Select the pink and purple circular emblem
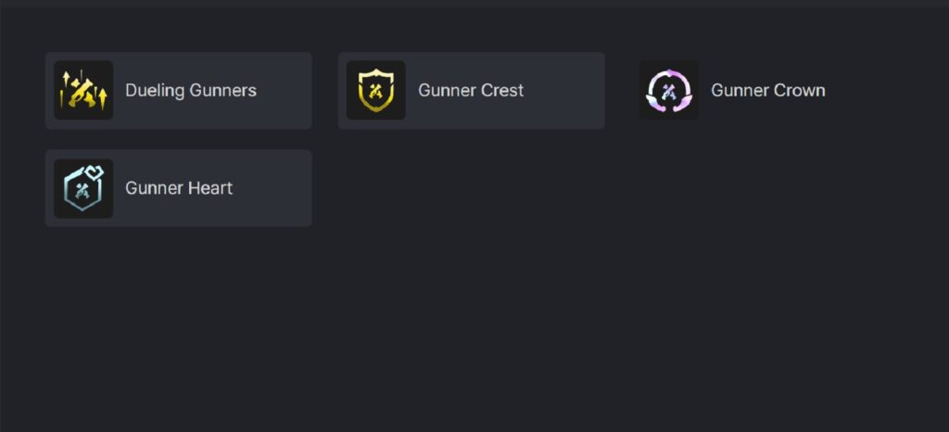Screen dimensions: 949x432 point(668,91)
